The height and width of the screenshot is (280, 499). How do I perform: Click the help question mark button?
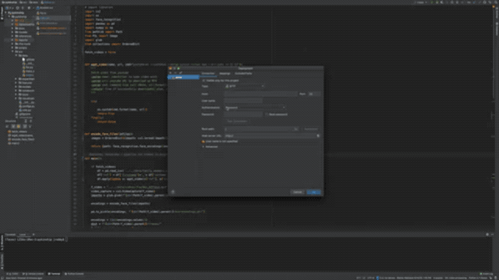pyautogui.click(x=173, y=192)
